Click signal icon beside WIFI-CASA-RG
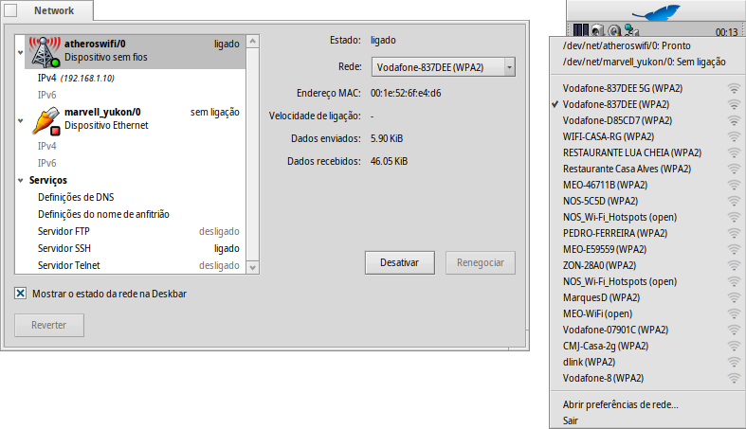Screen dimensions: 746x429 (734, 136)
